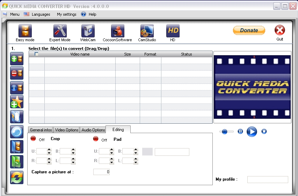The height and width of the screenshot is (196, 298).
Task: Click the Size column header
Action: [x=127, y=54]
